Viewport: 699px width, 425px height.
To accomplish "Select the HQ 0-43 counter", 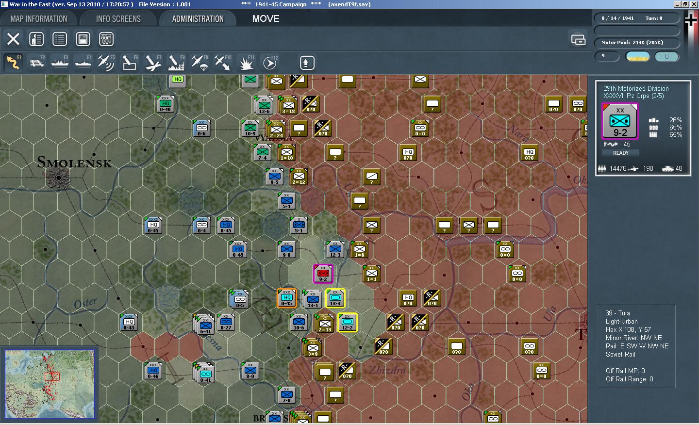I will 129,322.
